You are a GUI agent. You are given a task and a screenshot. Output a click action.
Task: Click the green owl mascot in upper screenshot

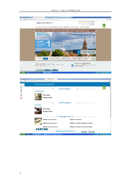104,26
